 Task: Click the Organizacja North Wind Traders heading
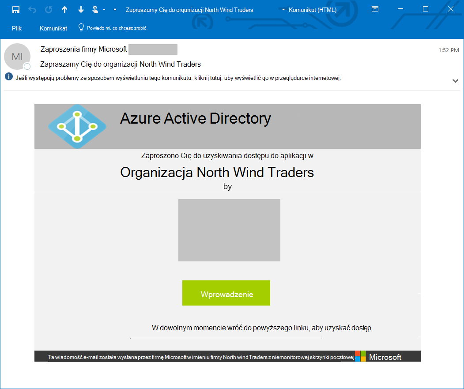point(217,172)
